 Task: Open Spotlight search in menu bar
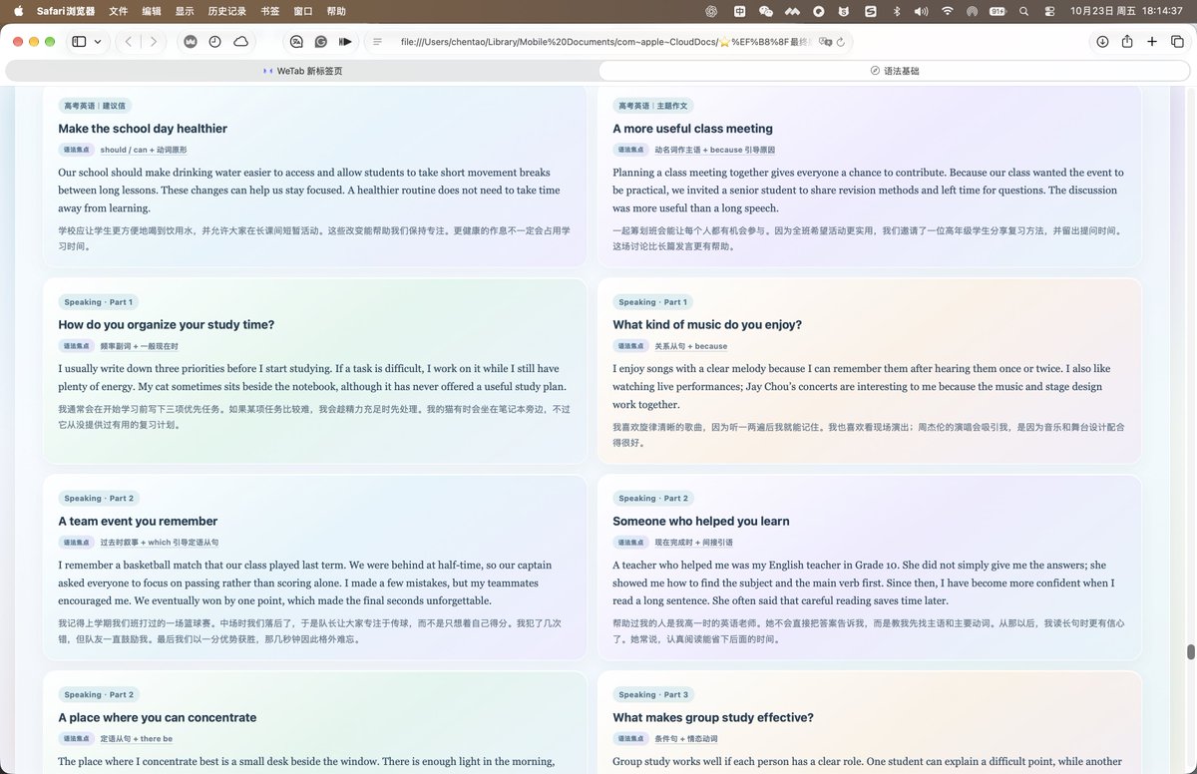click(1024, 11)
